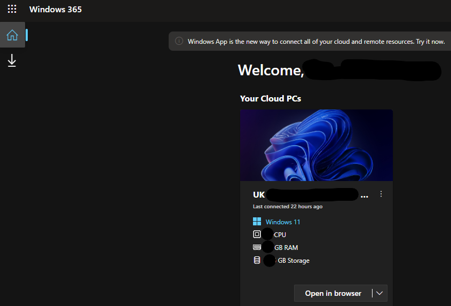Click the 'GB RAM' label
The width and height of the screenshot is (451, 306).
286,248
